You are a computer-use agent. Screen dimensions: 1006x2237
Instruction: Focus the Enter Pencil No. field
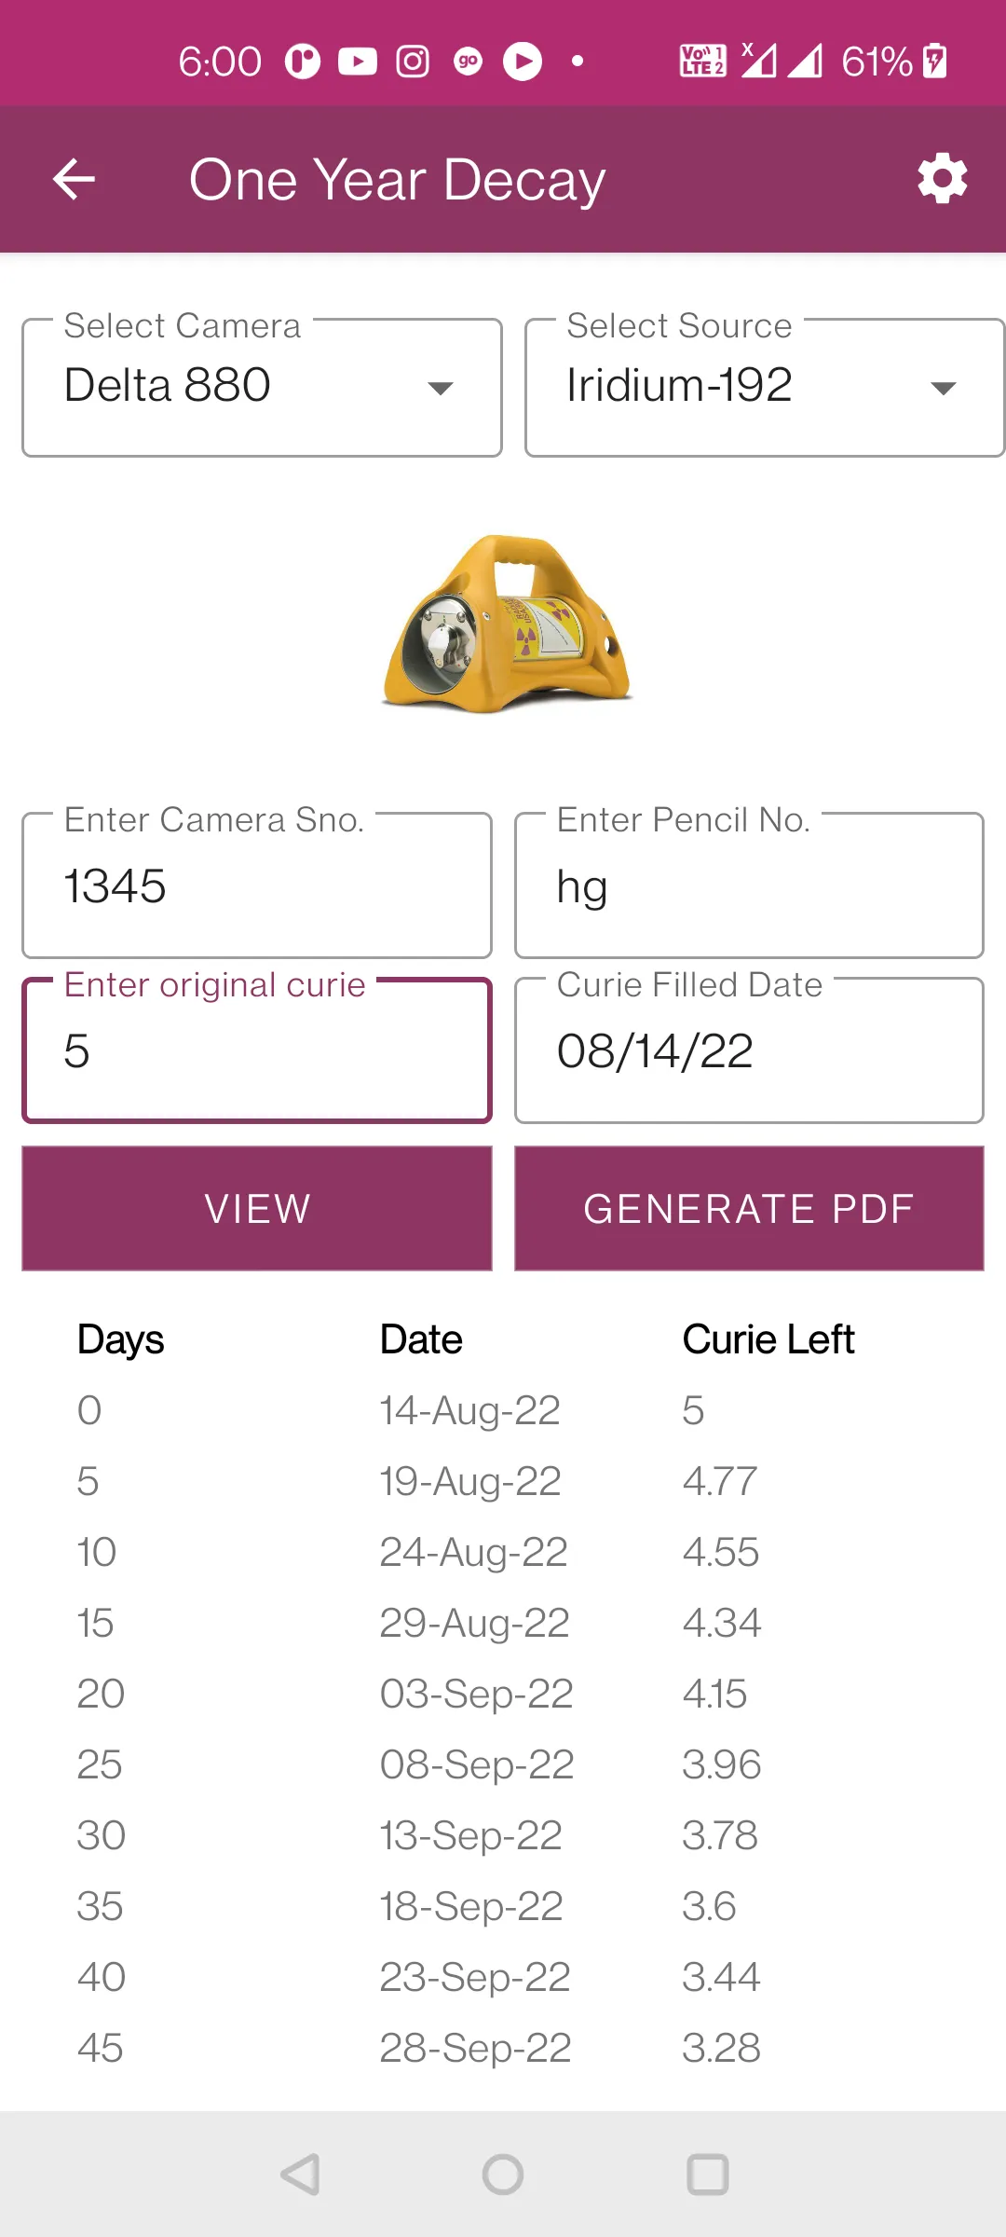pos(749,886)
